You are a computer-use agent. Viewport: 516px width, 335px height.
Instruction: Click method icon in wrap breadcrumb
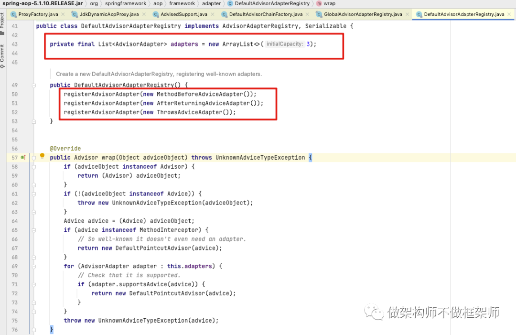[x=319, y=3]
